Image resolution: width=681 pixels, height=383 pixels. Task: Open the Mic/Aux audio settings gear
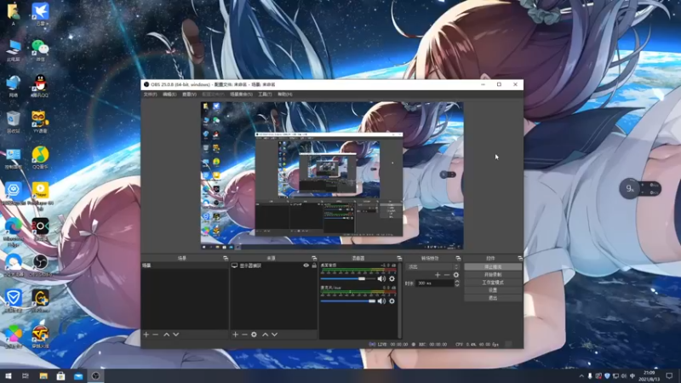point(392,301)
